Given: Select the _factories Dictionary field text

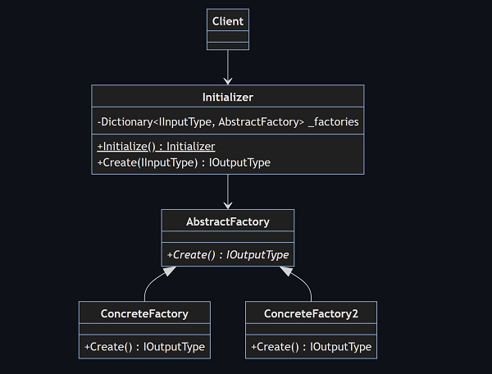Looking at the screenshot, I should 228,121.
